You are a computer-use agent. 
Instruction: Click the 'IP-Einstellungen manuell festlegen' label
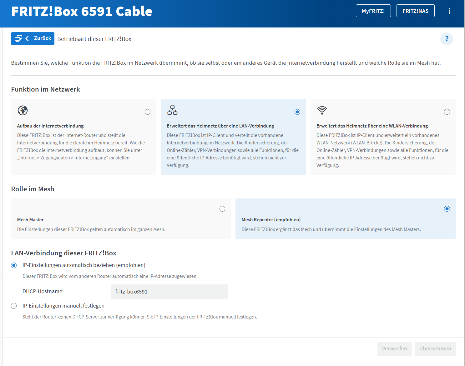63,306
